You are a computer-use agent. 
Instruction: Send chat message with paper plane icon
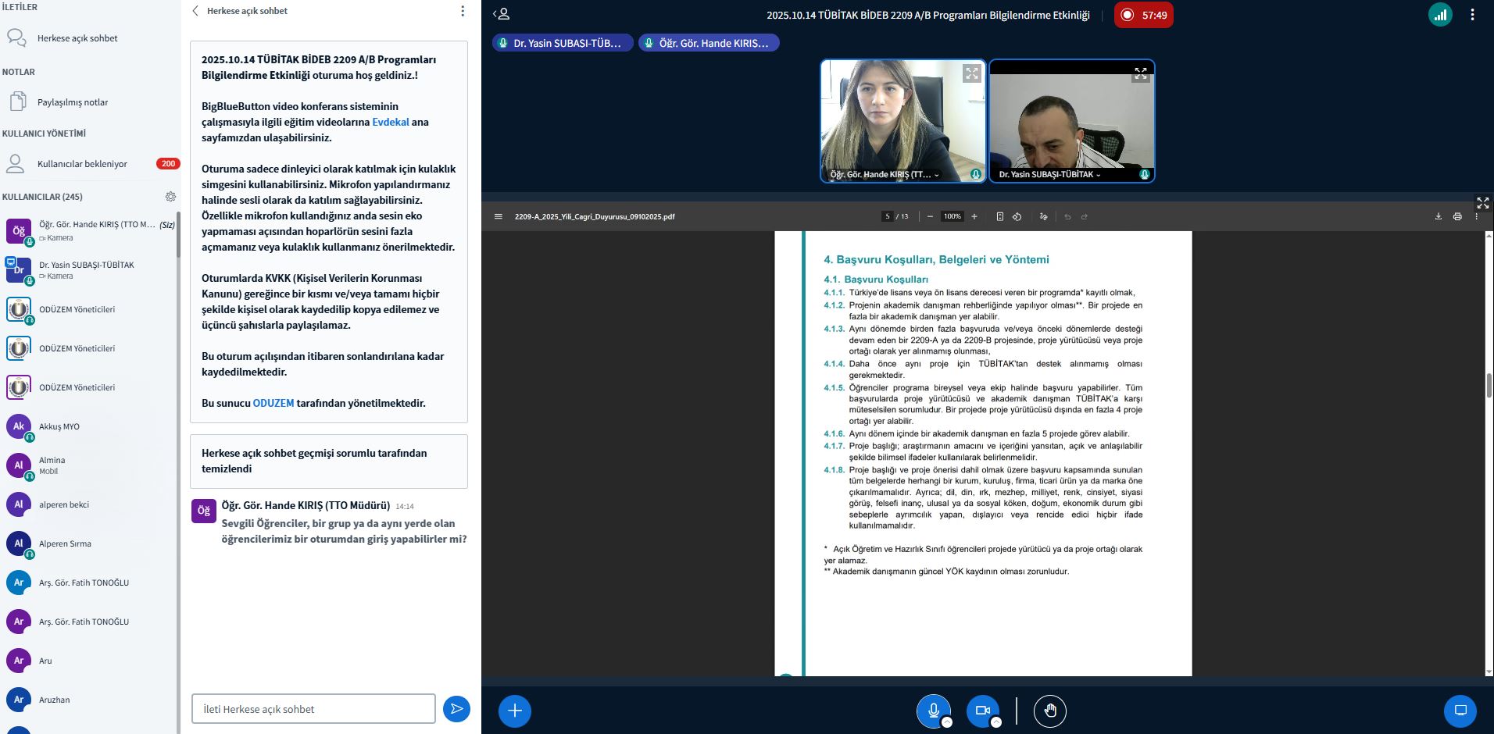[456, 709]
